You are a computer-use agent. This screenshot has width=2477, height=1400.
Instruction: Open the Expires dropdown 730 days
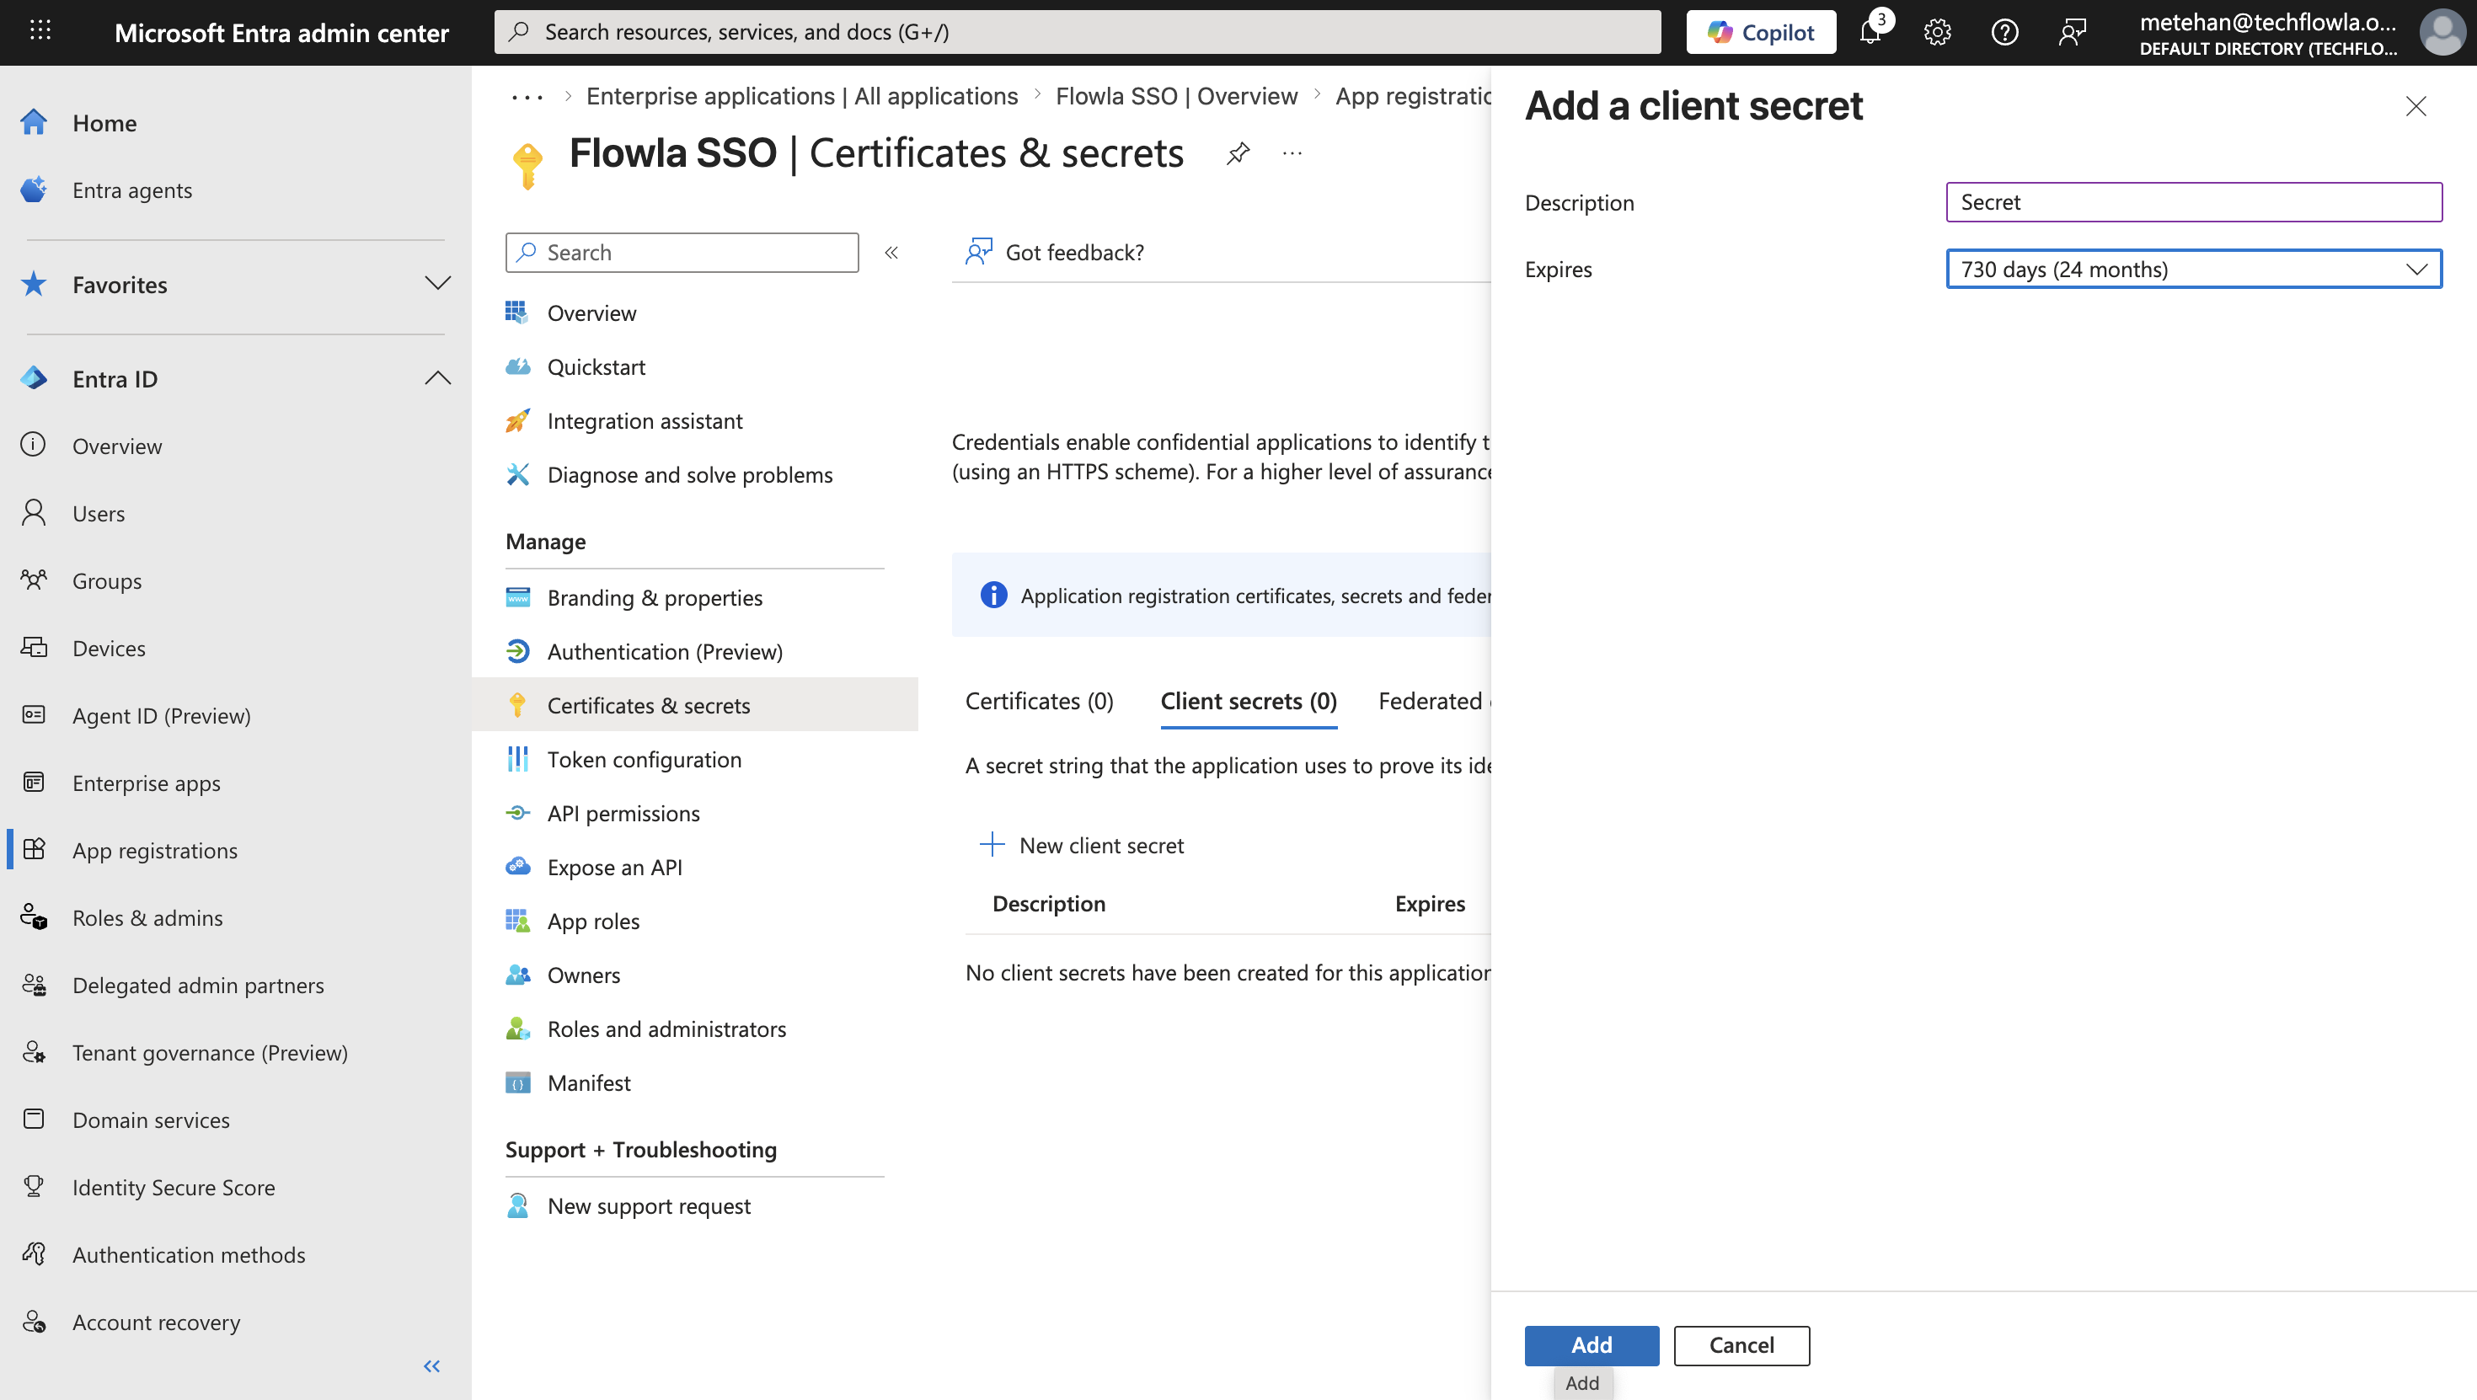pos(2193,270)
